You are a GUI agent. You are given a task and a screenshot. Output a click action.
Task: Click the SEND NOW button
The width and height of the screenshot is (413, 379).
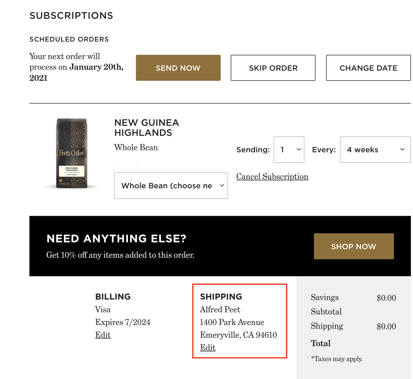(x=178, y=68)
